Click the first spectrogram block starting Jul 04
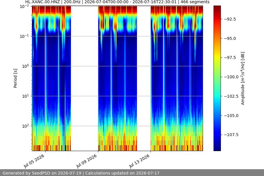This screenshot has width=264, height=176. click(x=52, y=78)
